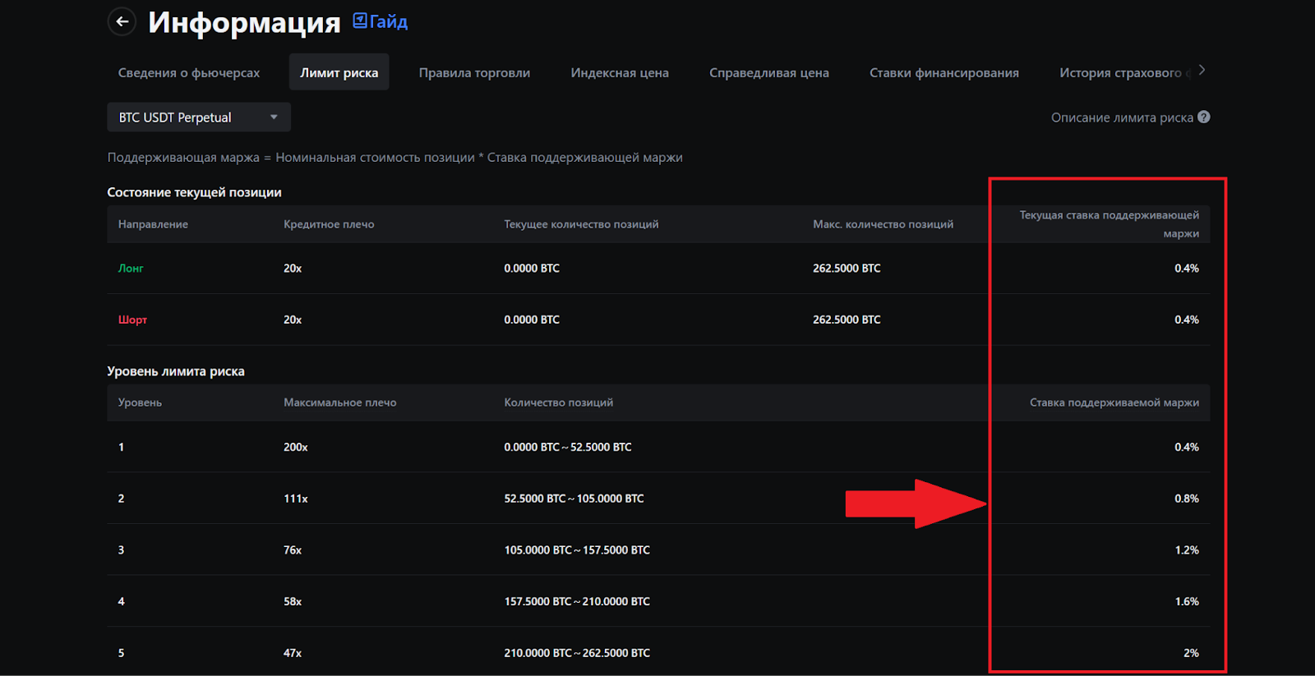Open the Справедливая цена tab
This screenshot has height=676, width=1315.
pyautogui.click(x=768, y=73)
